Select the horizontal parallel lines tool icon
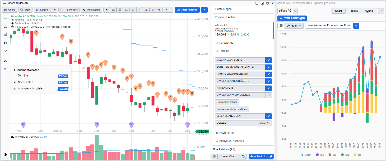The width and height of the screenshot is (386, 161). (x=120, y=10)
